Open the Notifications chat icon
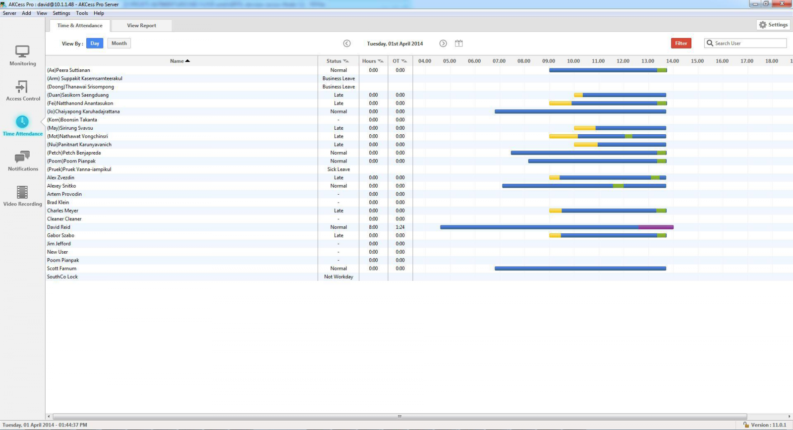Screen dimensions: 793x430 coord(22,158)
